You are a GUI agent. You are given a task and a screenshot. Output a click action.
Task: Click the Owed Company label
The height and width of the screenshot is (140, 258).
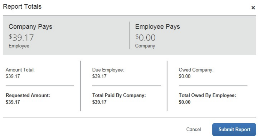click(x=196, y=70)
